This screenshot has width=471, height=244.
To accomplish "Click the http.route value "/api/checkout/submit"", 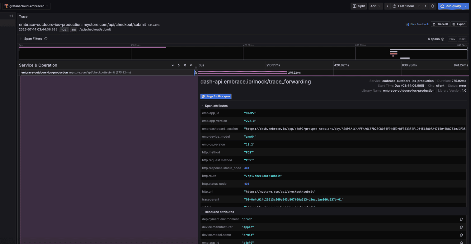I will 263,176.
